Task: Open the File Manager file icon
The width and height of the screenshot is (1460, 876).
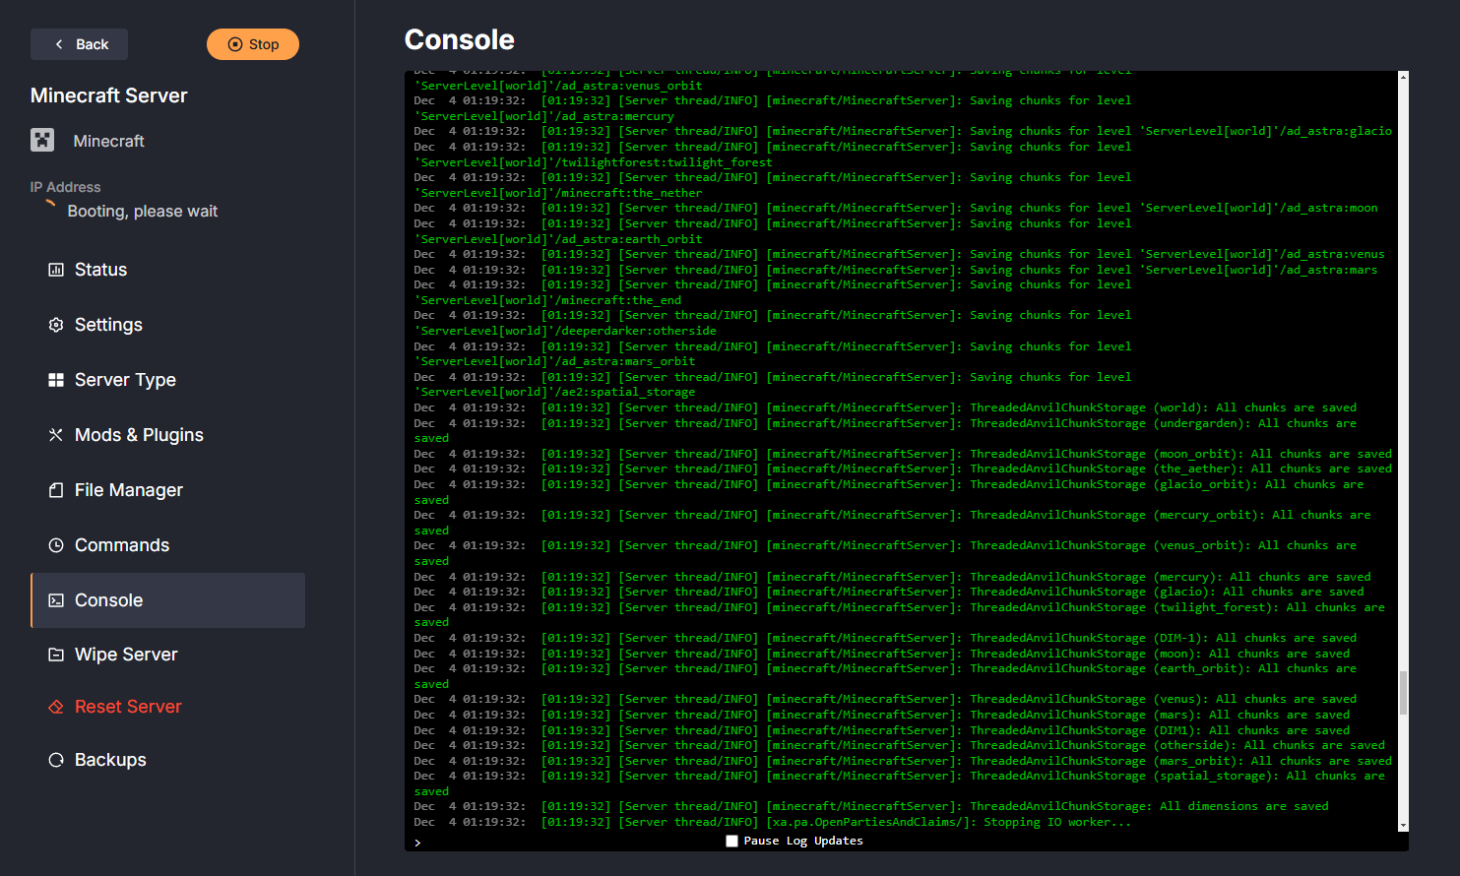Action: (56, 489)
